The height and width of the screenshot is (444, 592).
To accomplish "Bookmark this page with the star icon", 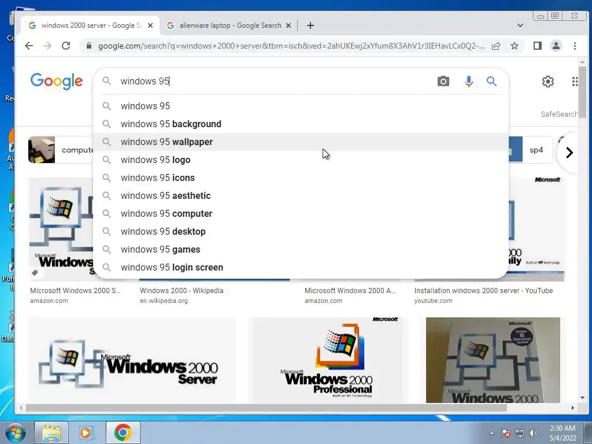I will click(514, 46).
